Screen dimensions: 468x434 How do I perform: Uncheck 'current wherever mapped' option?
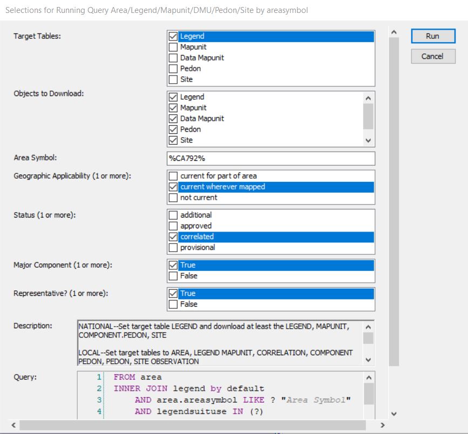tap(173, 187)
